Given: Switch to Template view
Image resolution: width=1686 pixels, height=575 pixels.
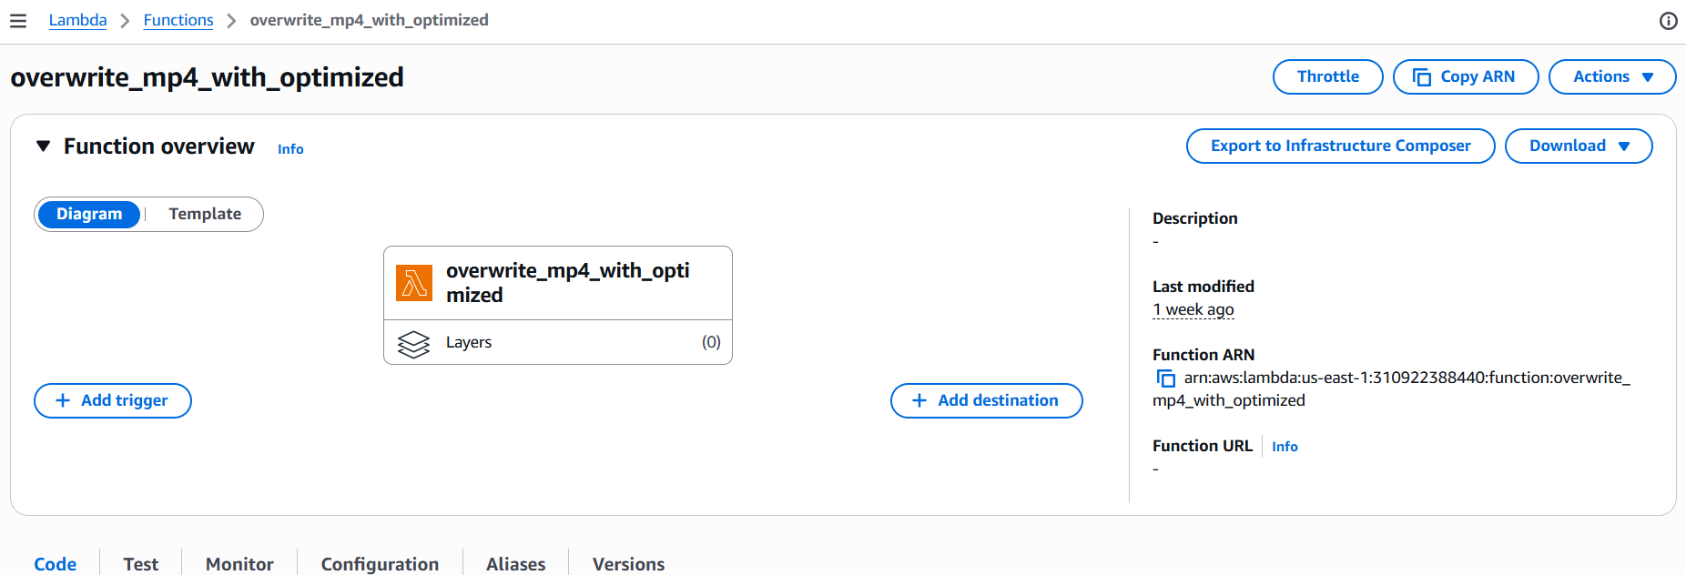Looking at the screenshot, I should (x=205, y=214).
